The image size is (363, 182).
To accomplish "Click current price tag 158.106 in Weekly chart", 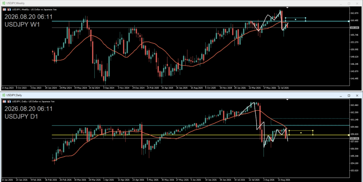I will 354,28.
